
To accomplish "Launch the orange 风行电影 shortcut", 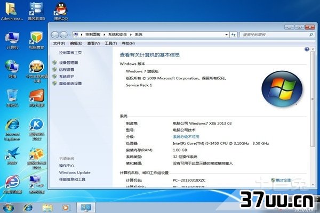I will (36, 98).
